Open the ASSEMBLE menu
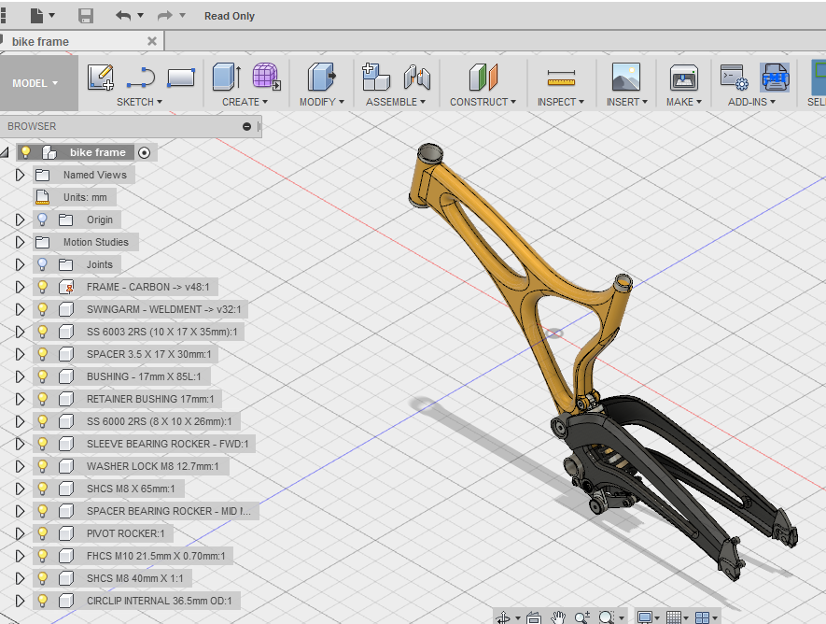The image size is (826, 624). point(396,102)
